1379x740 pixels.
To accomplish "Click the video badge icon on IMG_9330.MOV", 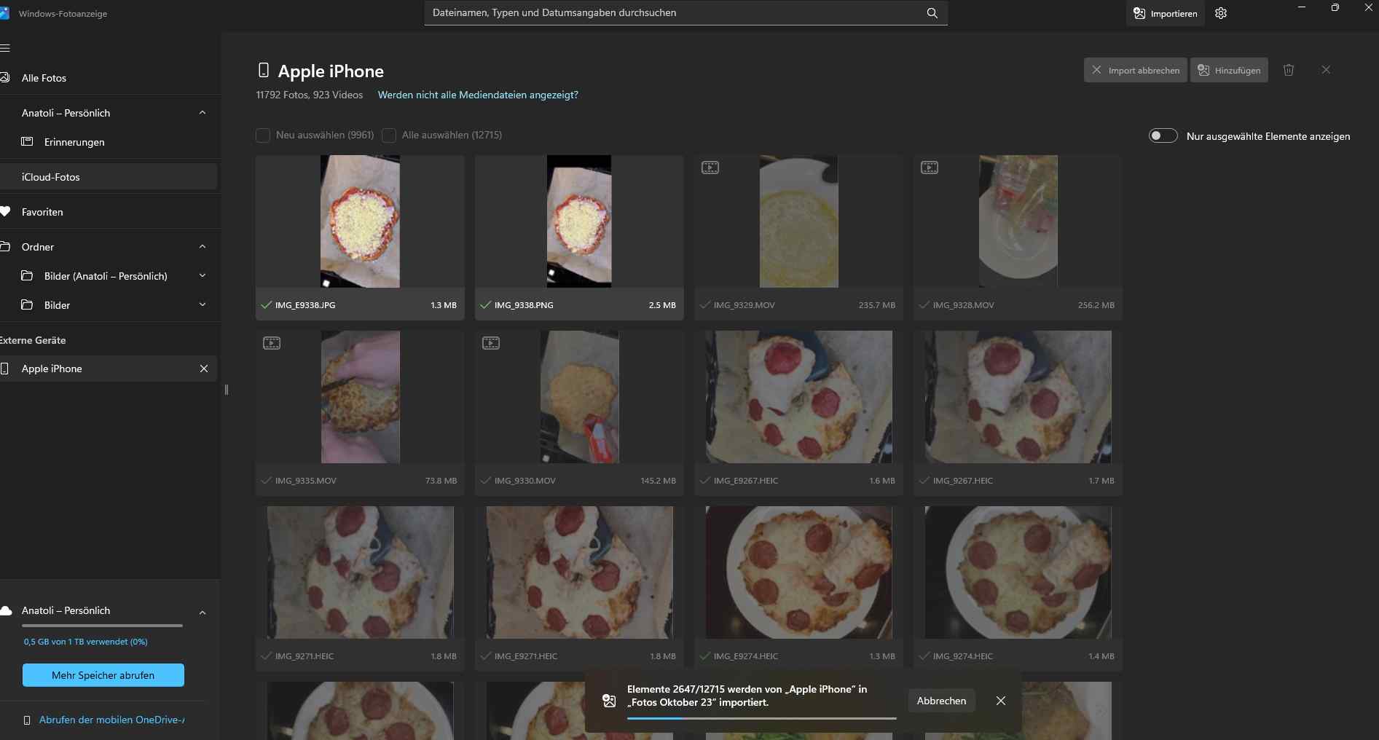I will [491, 343].
